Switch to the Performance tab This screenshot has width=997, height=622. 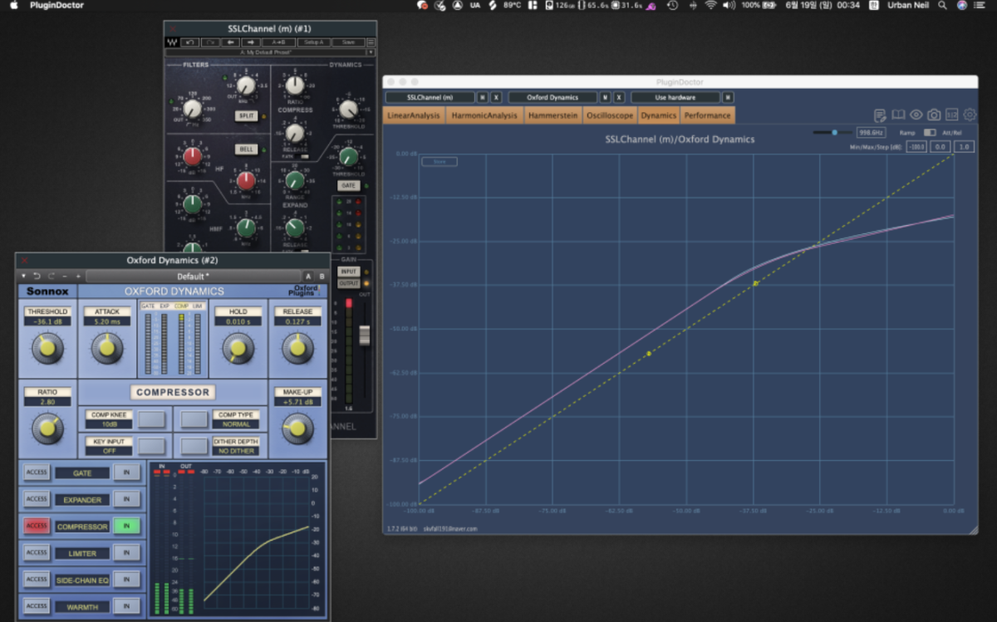click(x=707, y=115)
